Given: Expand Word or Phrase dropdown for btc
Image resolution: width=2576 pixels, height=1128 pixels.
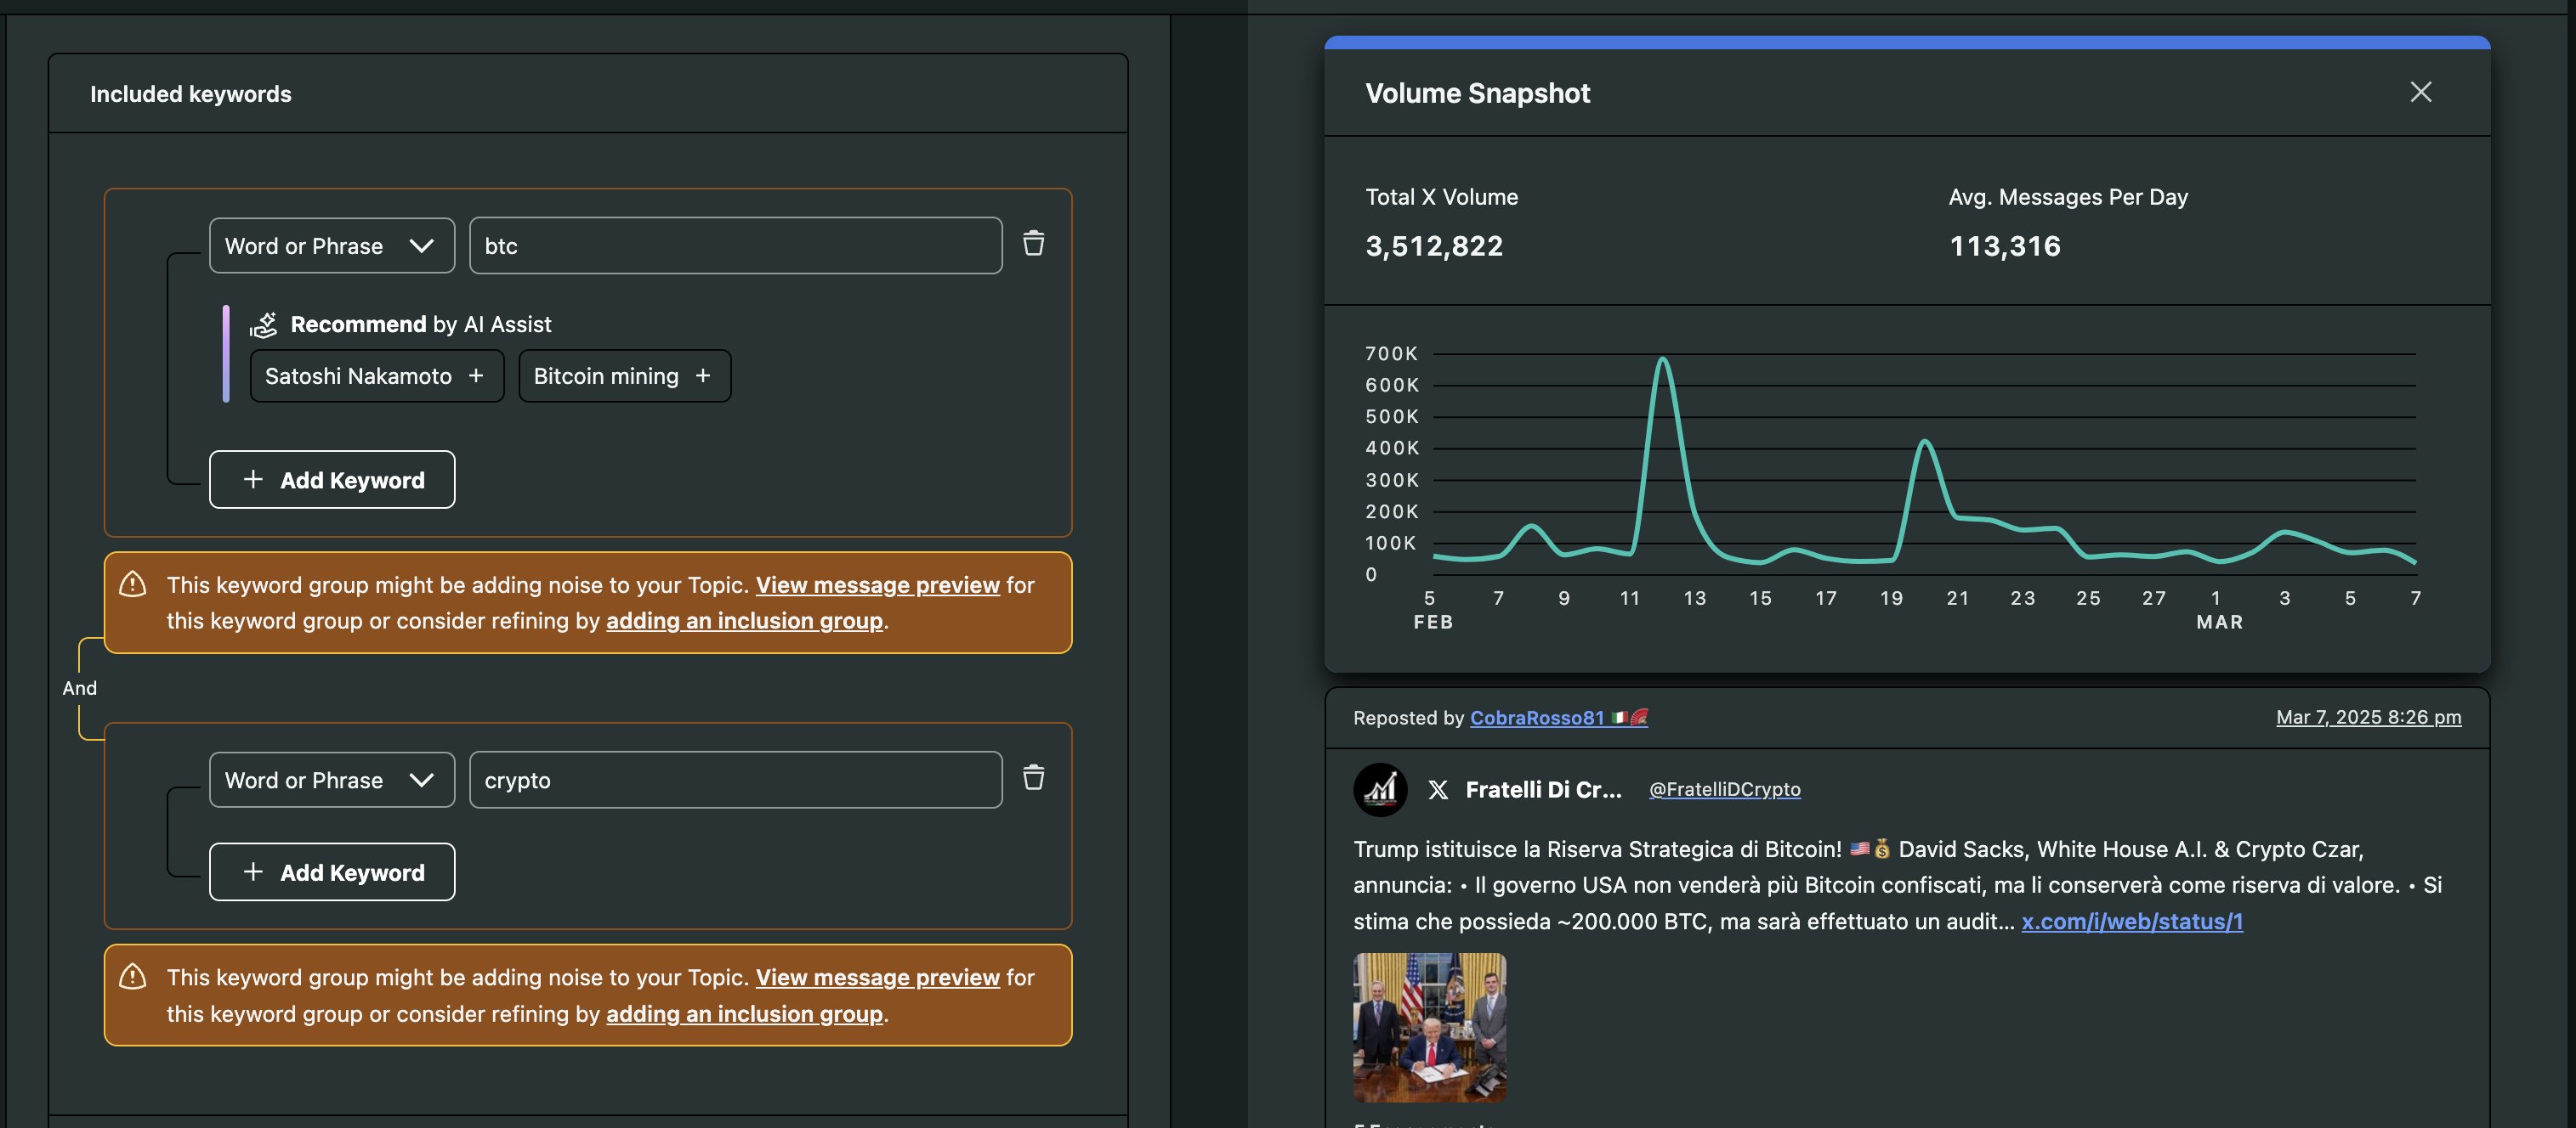Looking at the screenshot, I should [x=331, y=245].
